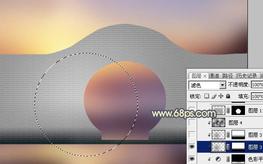The image size is (263, 164).
Task: Click the 不透明度 label
Action: (x=239, y=84)
